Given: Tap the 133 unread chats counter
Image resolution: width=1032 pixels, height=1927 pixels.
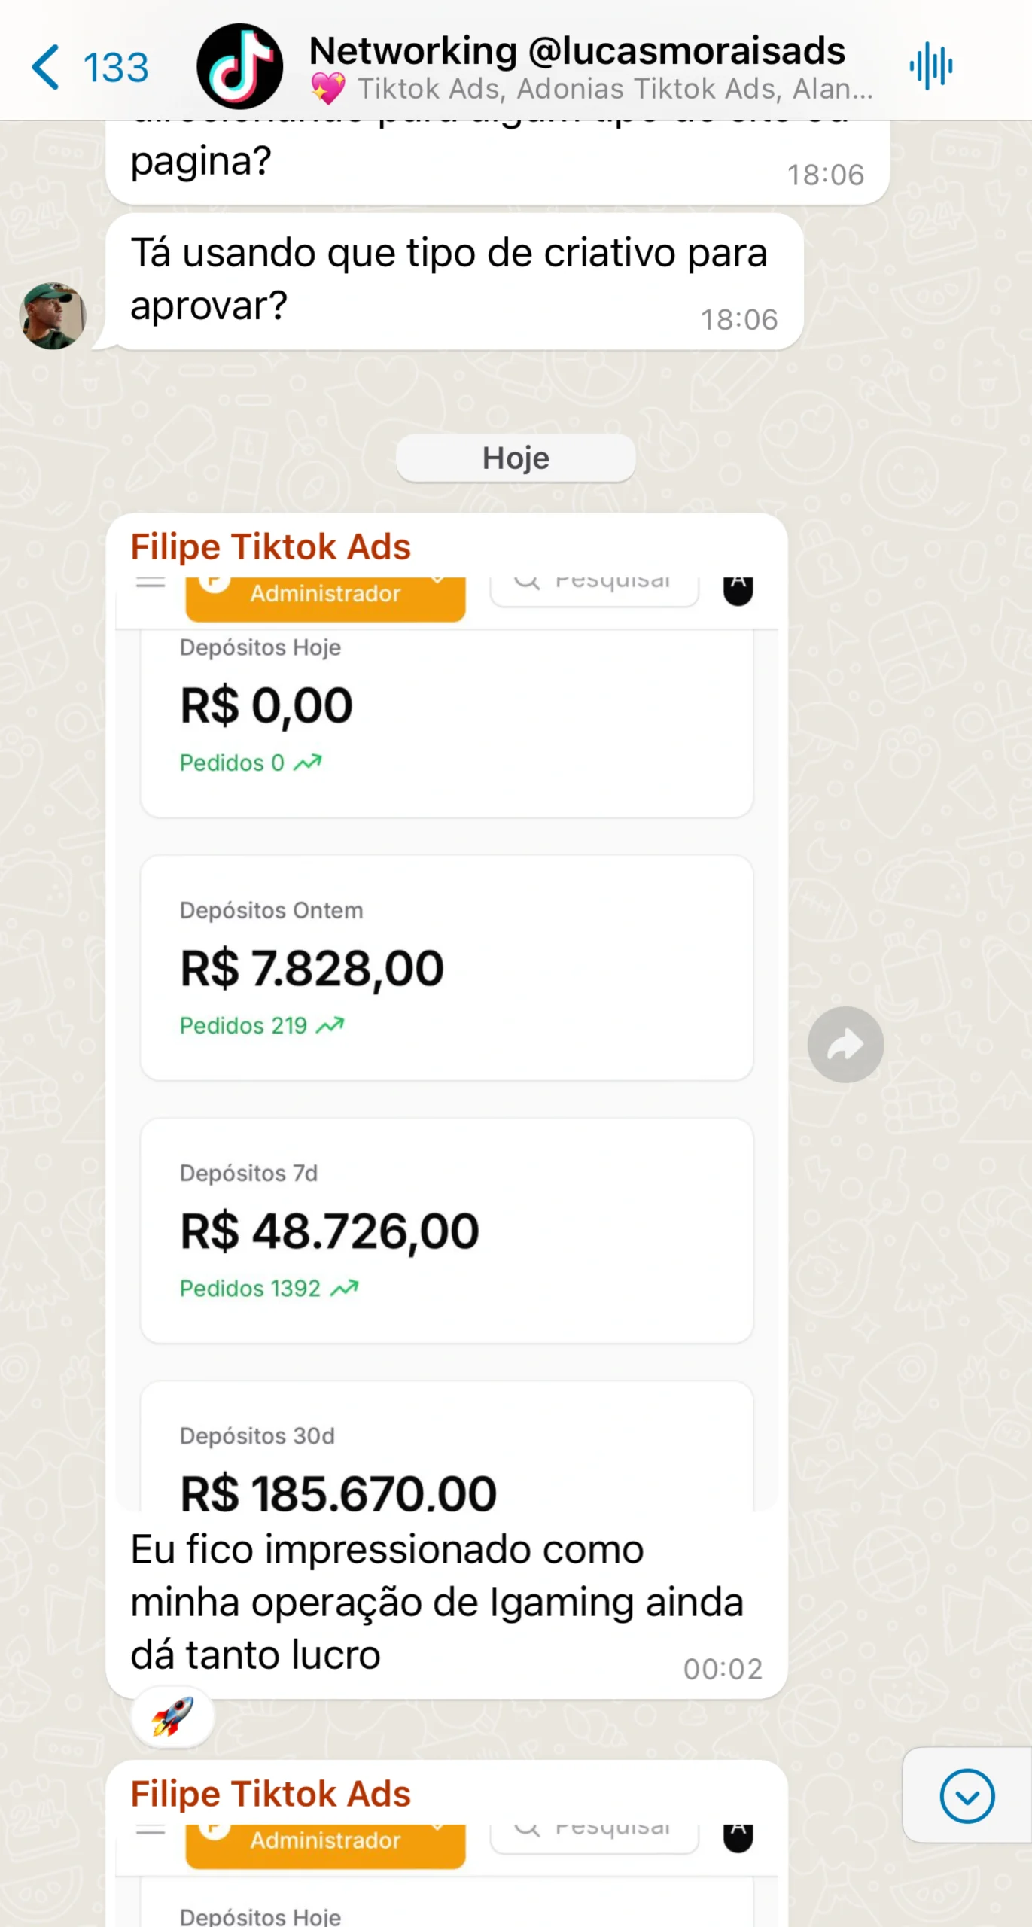Looking at the screenshot, I should 116,68.
